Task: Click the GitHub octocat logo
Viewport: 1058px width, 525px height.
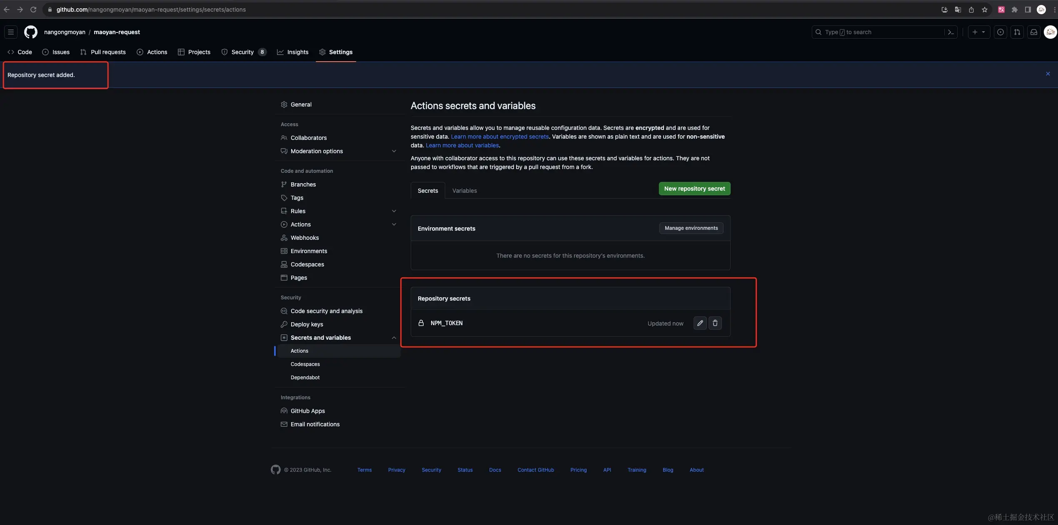Action: [x=30, y=32]
